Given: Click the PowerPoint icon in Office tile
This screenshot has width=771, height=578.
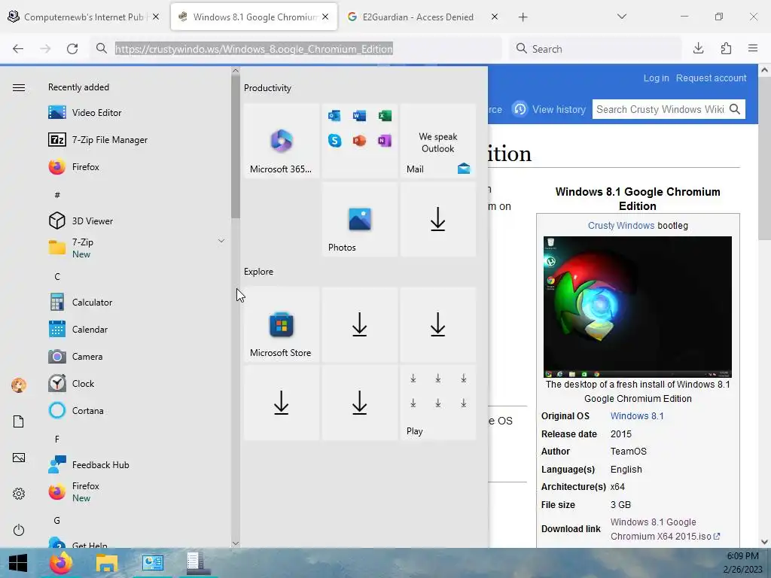Looking at the screenshot, I should (x=359, y=141).
